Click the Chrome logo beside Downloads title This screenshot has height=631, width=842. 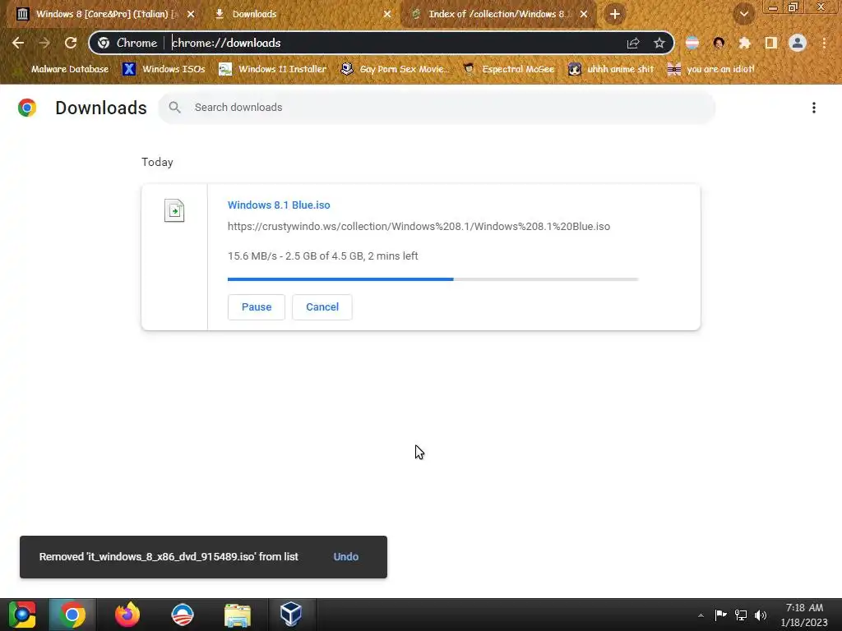click(27, 108)
